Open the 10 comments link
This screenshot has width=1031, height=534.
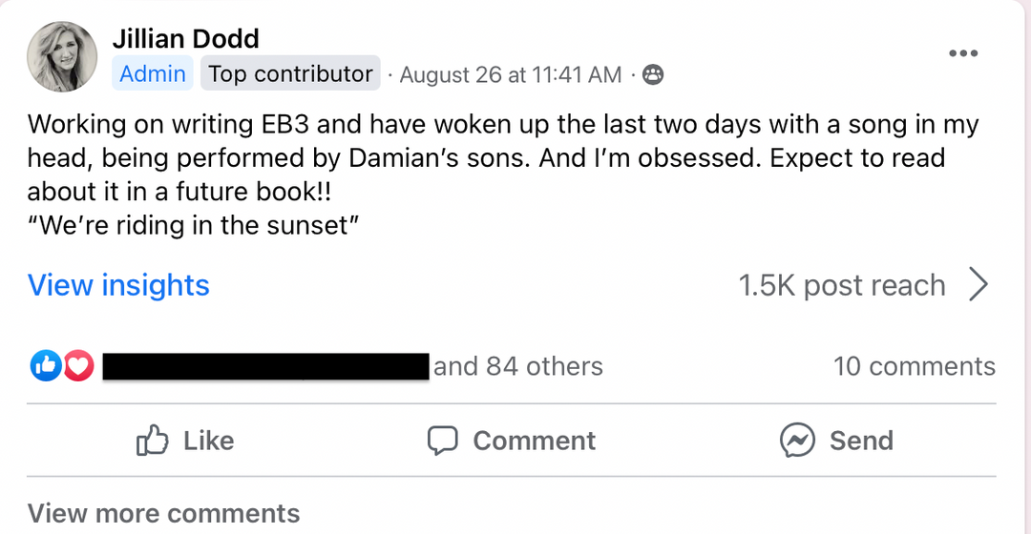pyautogui.click(x=914, y=366)
